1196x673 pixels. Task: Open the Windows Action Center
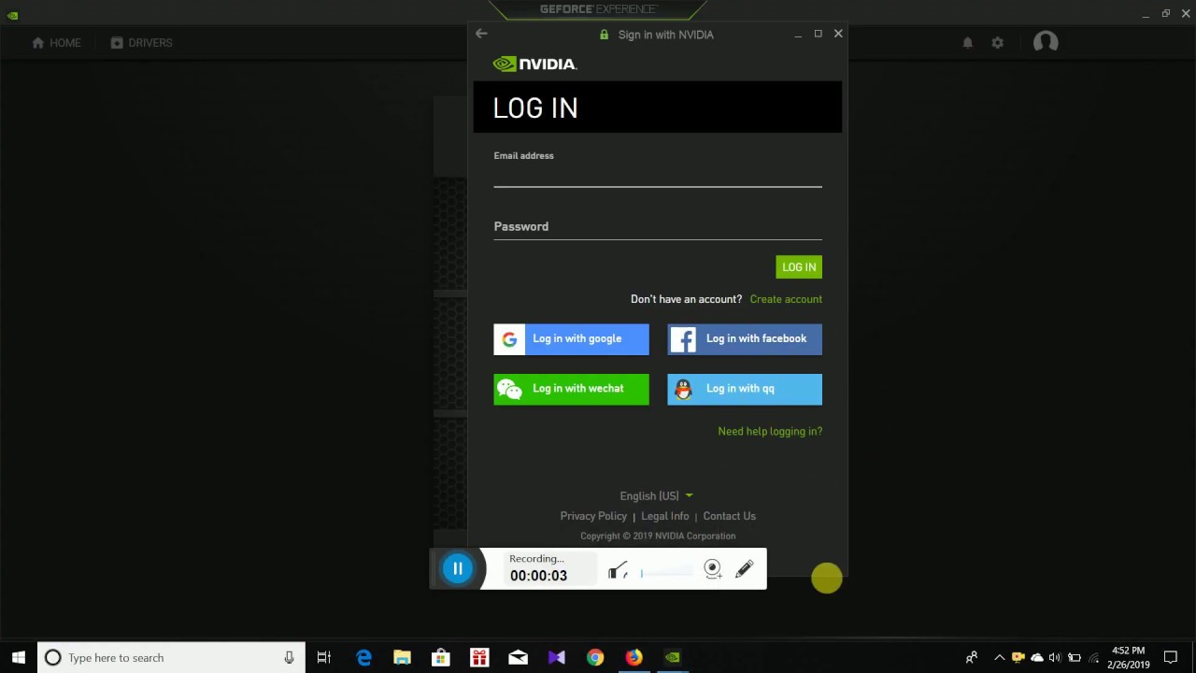(x=1171, y=658)
